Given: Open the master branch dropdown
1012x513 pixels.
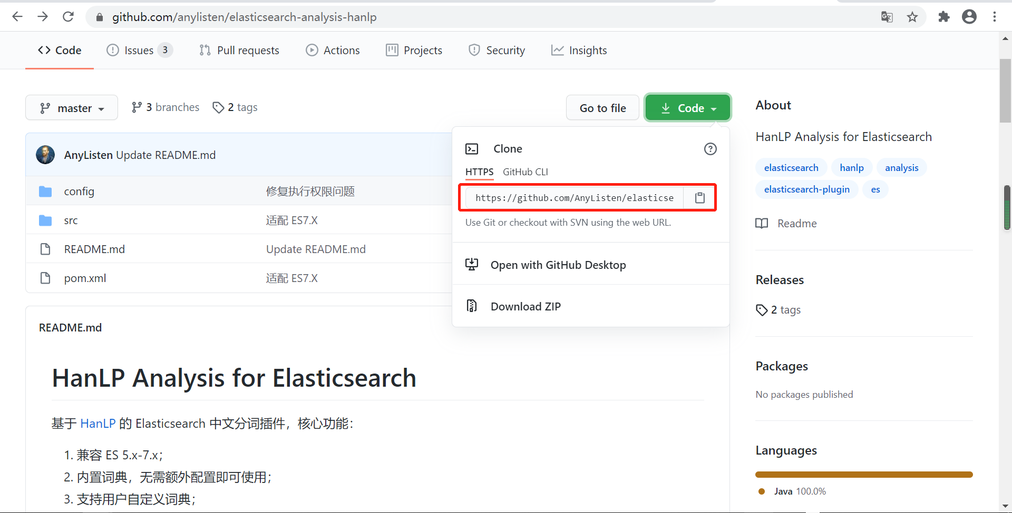Looking at the screenshot, I should pyautogui.click(x=72, y=108).
